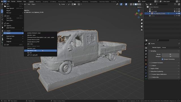This screenshot has height=102, width=181.
Task: Expand Ambient Occlusion panel
Action: tap(150, 63)
